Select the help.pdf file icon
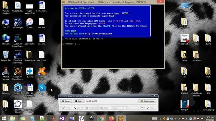Viewport: 216px width, 121px height. pos(185,105)
